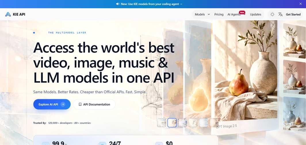Click the book icon in API Documentation

[x=80, y=104]
